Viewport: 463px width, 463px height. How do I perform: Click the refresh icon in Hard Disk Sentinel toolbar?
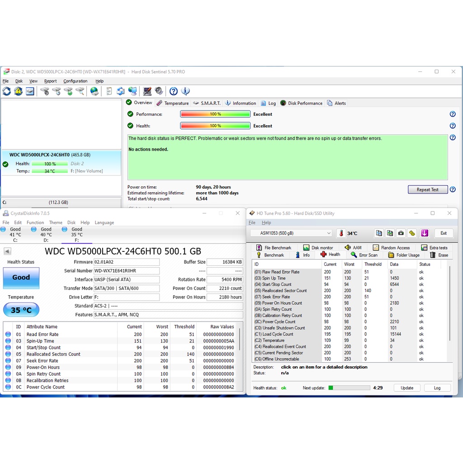pos(6,91)
